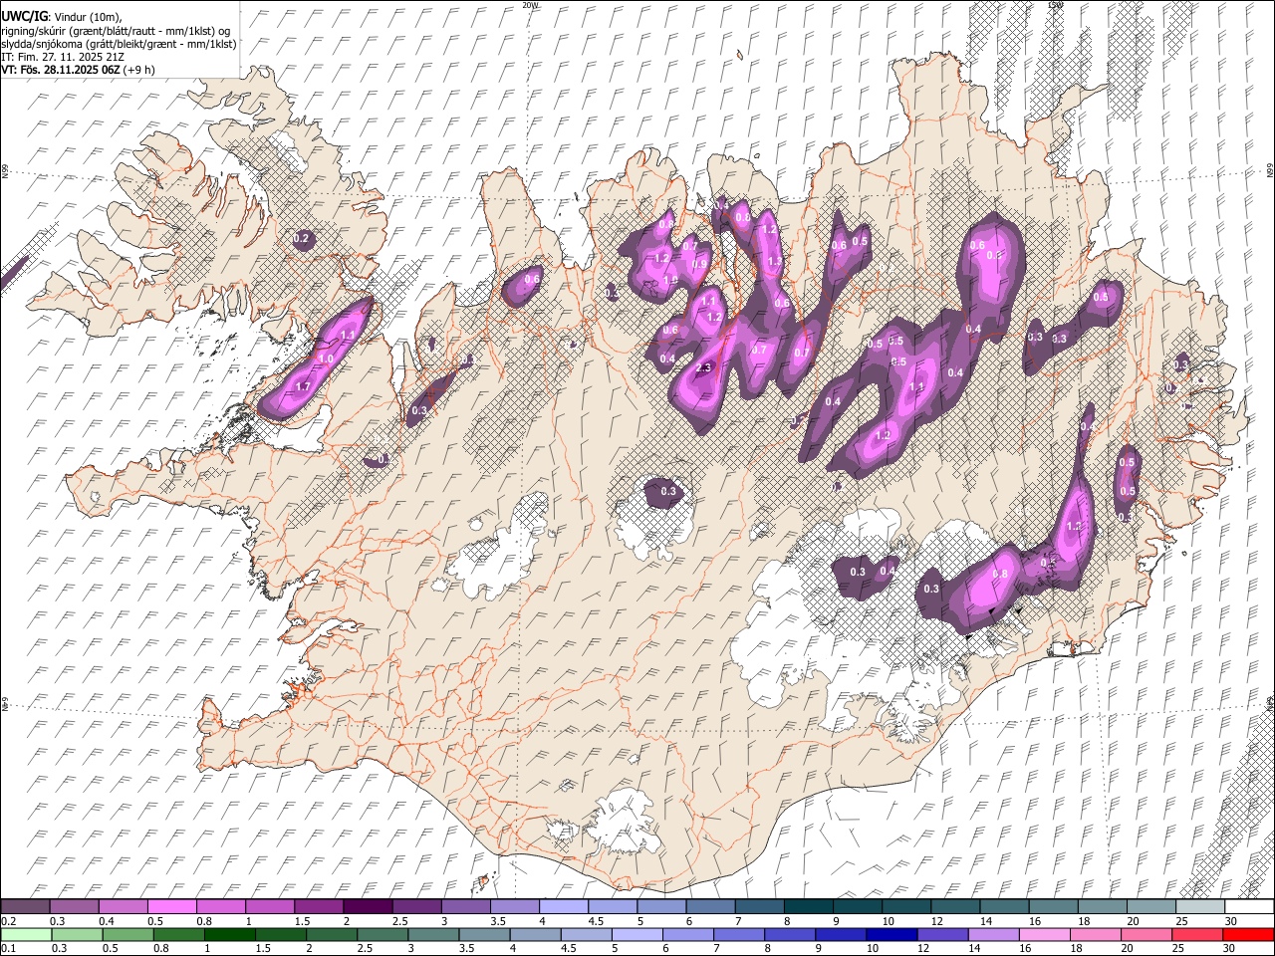Pick rain legend swatch between 2 and 2.5
Screen dimensions: 1275x956
[x=332, y=934]
